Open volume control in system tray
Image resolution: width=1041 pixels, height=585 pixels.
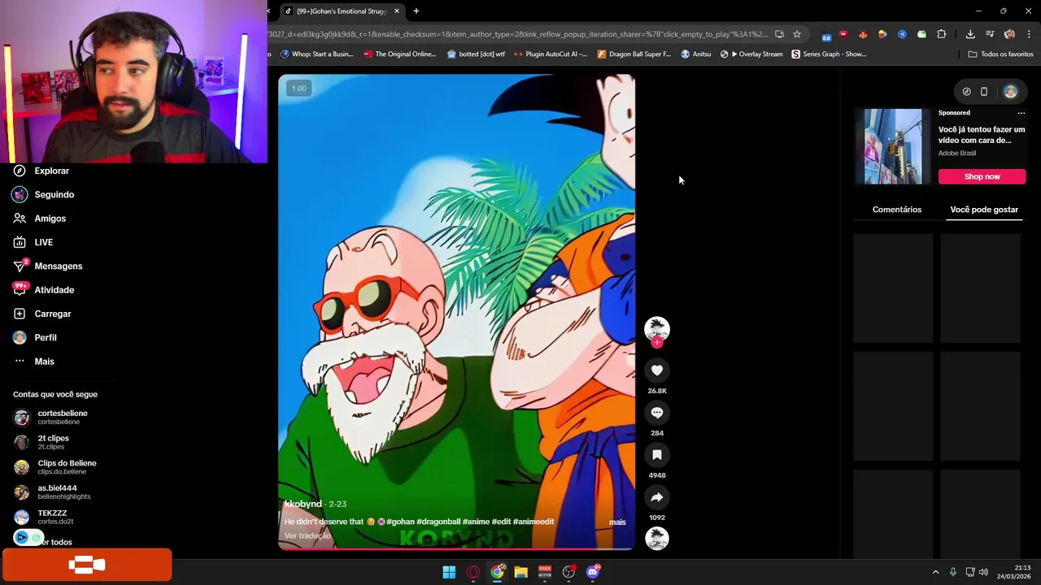(983, 572)
